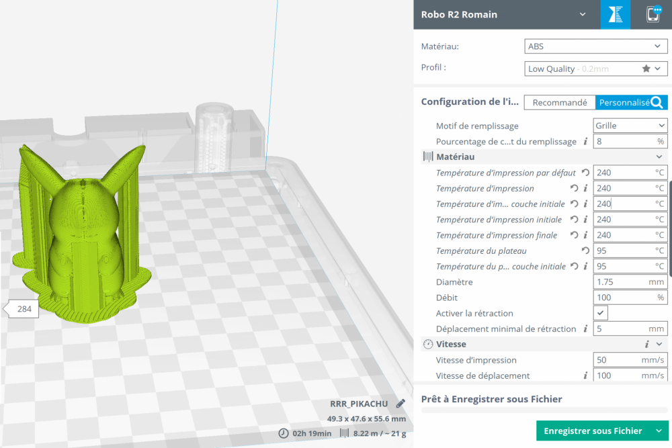This screenshot has width=672, height=448.
Task: Reset Température d'impression par défaut value
Action: click(585, 173)
